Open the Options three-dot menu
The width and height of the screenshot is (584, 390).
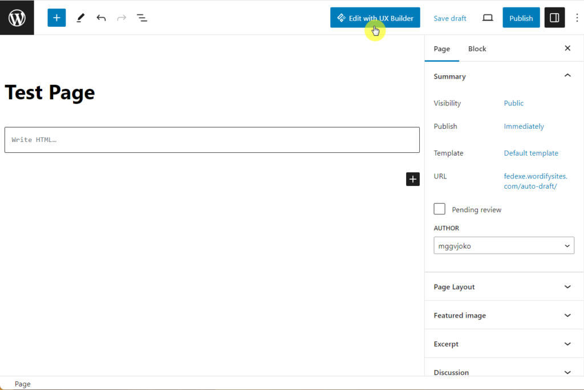coord(577,18)
